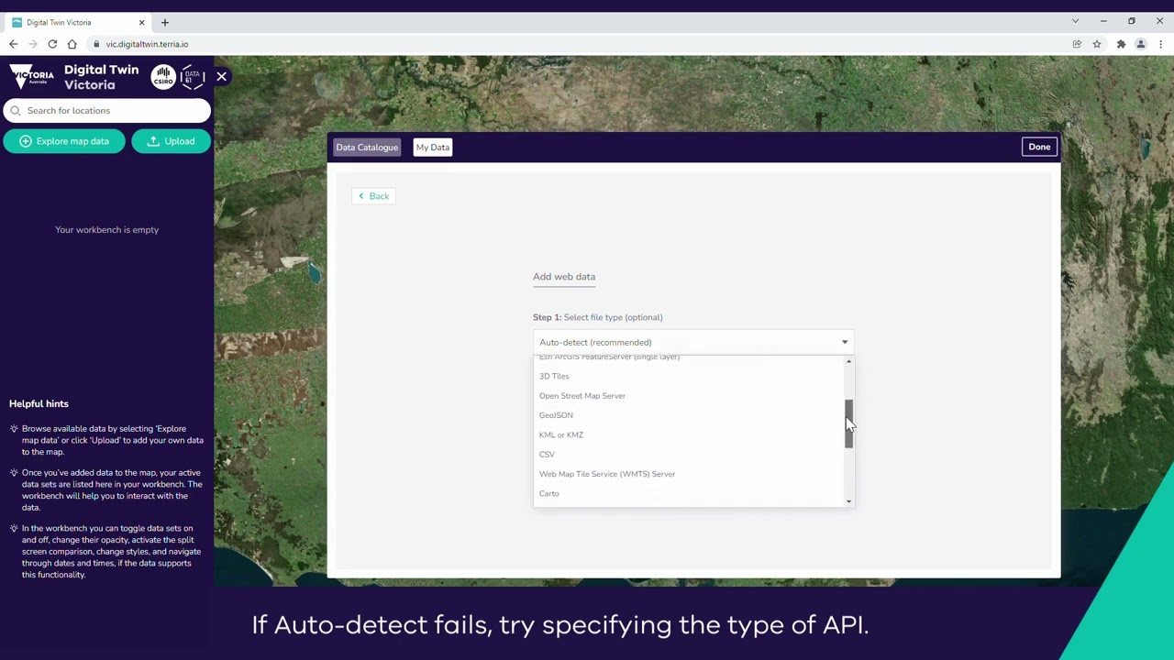Choose CSV file type
This screenshot has height=660, width=1174.
coord(547,455)
